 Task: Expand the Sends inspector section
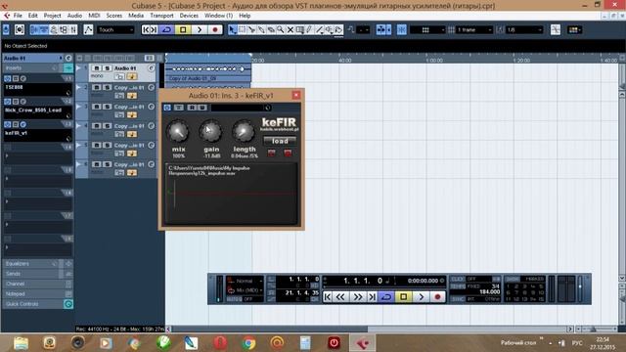[x=38, y=274]
